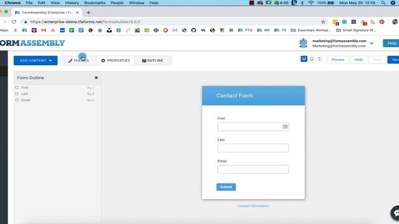This screenshot has height=224, width=399.
Task: Click the Pinterest extension icon
Action: 382,22
